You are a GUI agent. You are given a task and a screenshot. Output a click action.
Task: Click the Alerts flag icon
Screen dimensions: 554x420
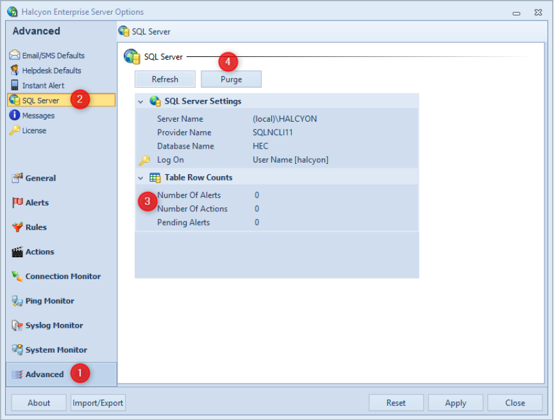point(17,203)
